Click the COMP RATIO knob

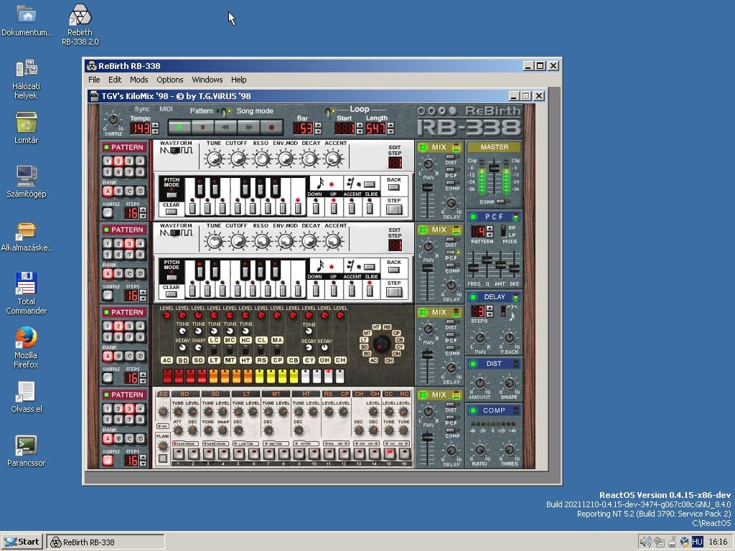480,450
